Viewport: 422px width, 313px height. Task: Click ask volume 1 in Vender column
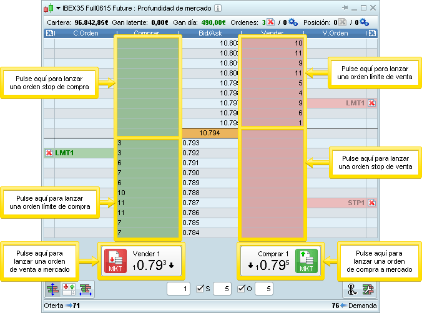272,123
